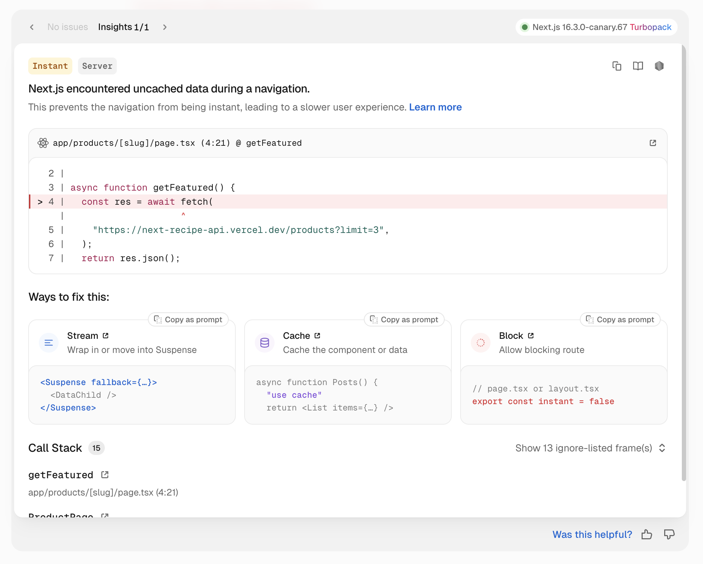Open getFeatured frame in editor
The image size is (703, 564).
[x=105, y=475]
